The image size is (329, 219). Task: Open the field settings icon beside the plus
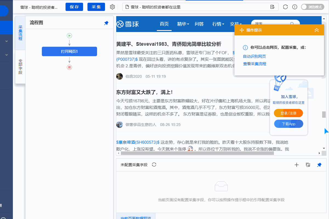(x=308, y=165)
